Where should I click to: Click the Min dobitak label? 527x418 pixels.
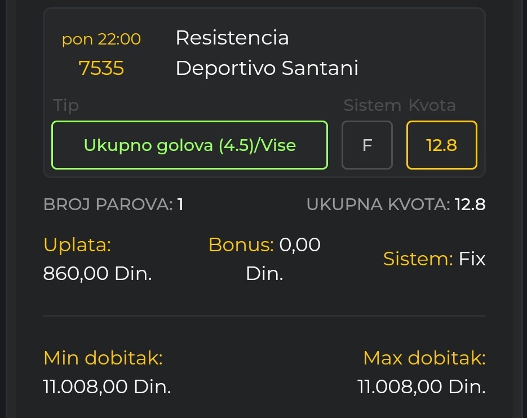point(103,358)
